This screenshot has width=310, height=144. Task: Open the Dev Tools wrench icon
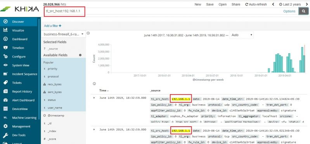[x=5, y=135]
